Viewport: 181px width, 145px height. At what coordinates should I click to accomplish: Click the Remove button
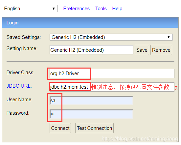tap(161, 50)
